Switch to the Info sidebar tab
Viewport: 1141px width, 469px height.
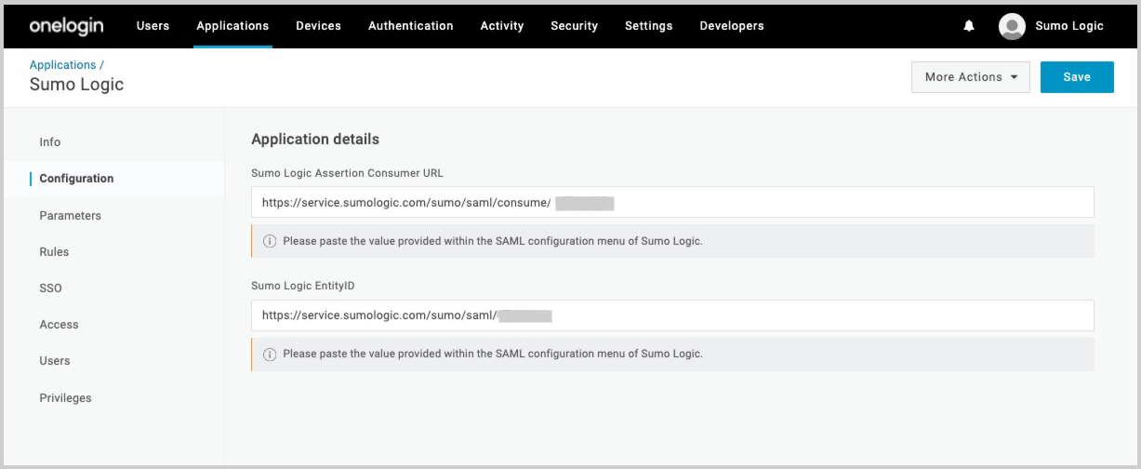point(50,142)
